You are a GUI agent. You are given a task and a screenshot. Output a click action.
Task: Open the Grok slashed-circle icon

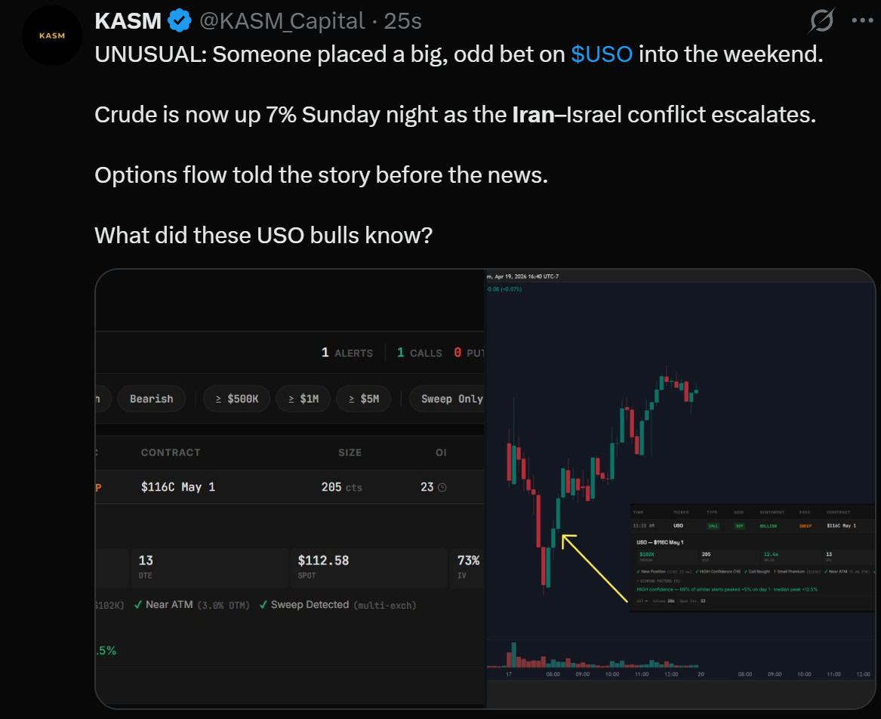[821, 21]
